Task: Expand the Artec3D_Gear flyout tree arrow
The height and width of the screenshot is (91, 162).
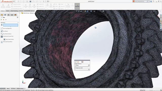Action: click(20, 13)
